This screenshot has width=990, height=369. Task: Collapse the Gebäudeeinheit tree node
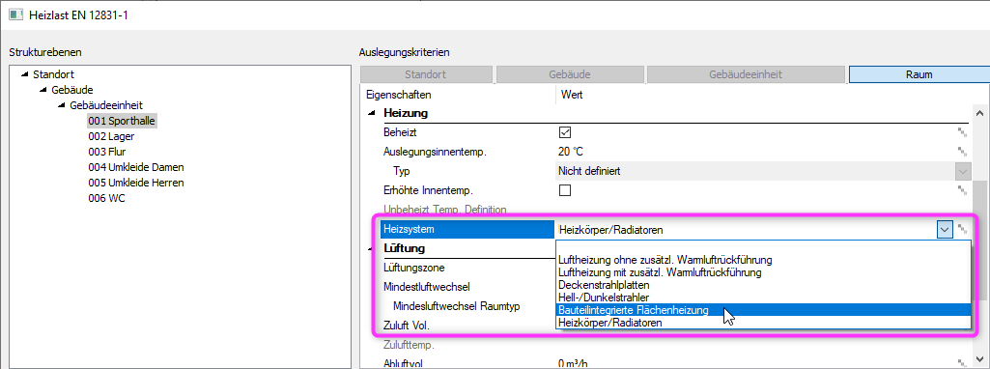click(62, 105)
